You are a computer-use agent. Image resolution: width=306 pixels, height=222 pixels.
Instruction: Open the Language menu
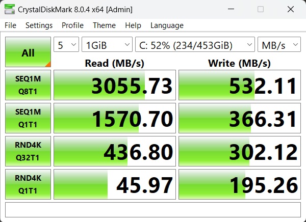[167, 25]
